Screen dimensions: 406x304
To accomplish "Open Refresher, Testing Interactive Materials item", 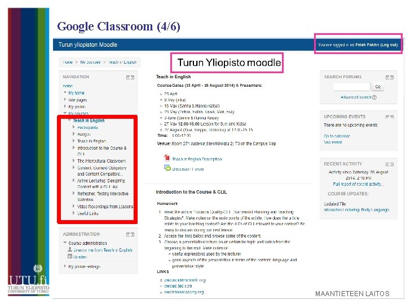I will click(103, 196).
